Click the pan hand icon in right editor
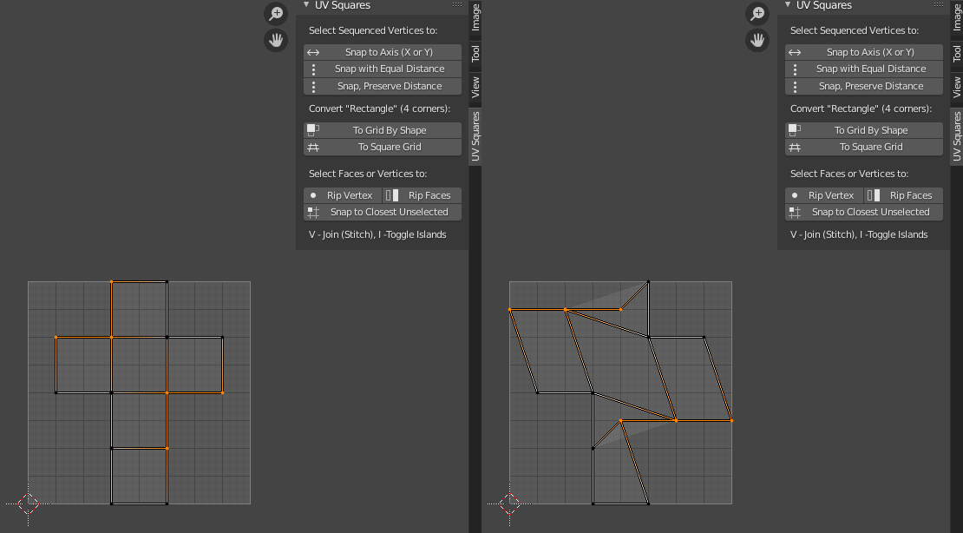Viewport: 963px width, 533px height. click(x=757, y=41)
